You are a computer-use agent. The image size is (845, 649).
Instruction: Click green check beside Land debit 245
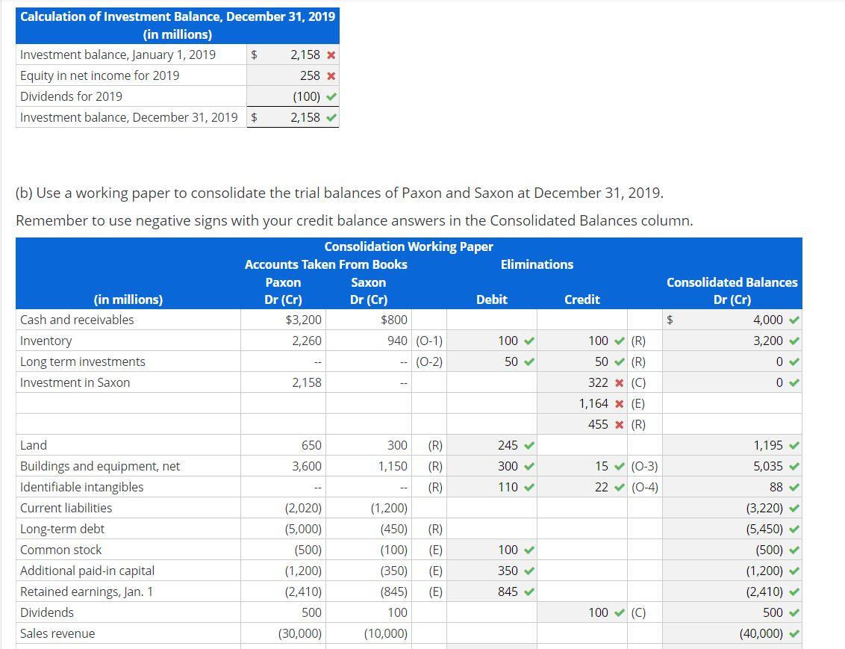coord(529,446)
